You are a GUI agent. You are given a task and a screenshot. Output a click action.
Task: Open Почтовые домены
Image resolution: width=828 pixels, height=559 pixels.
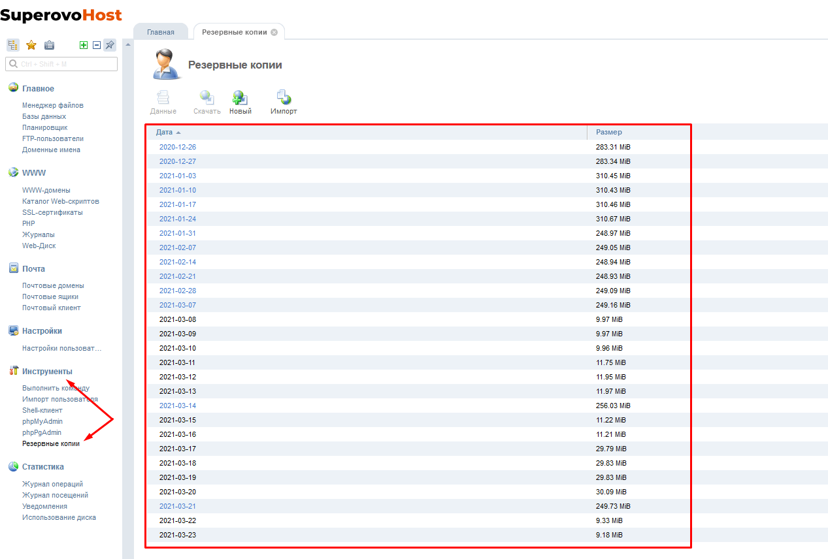point(53,285)
